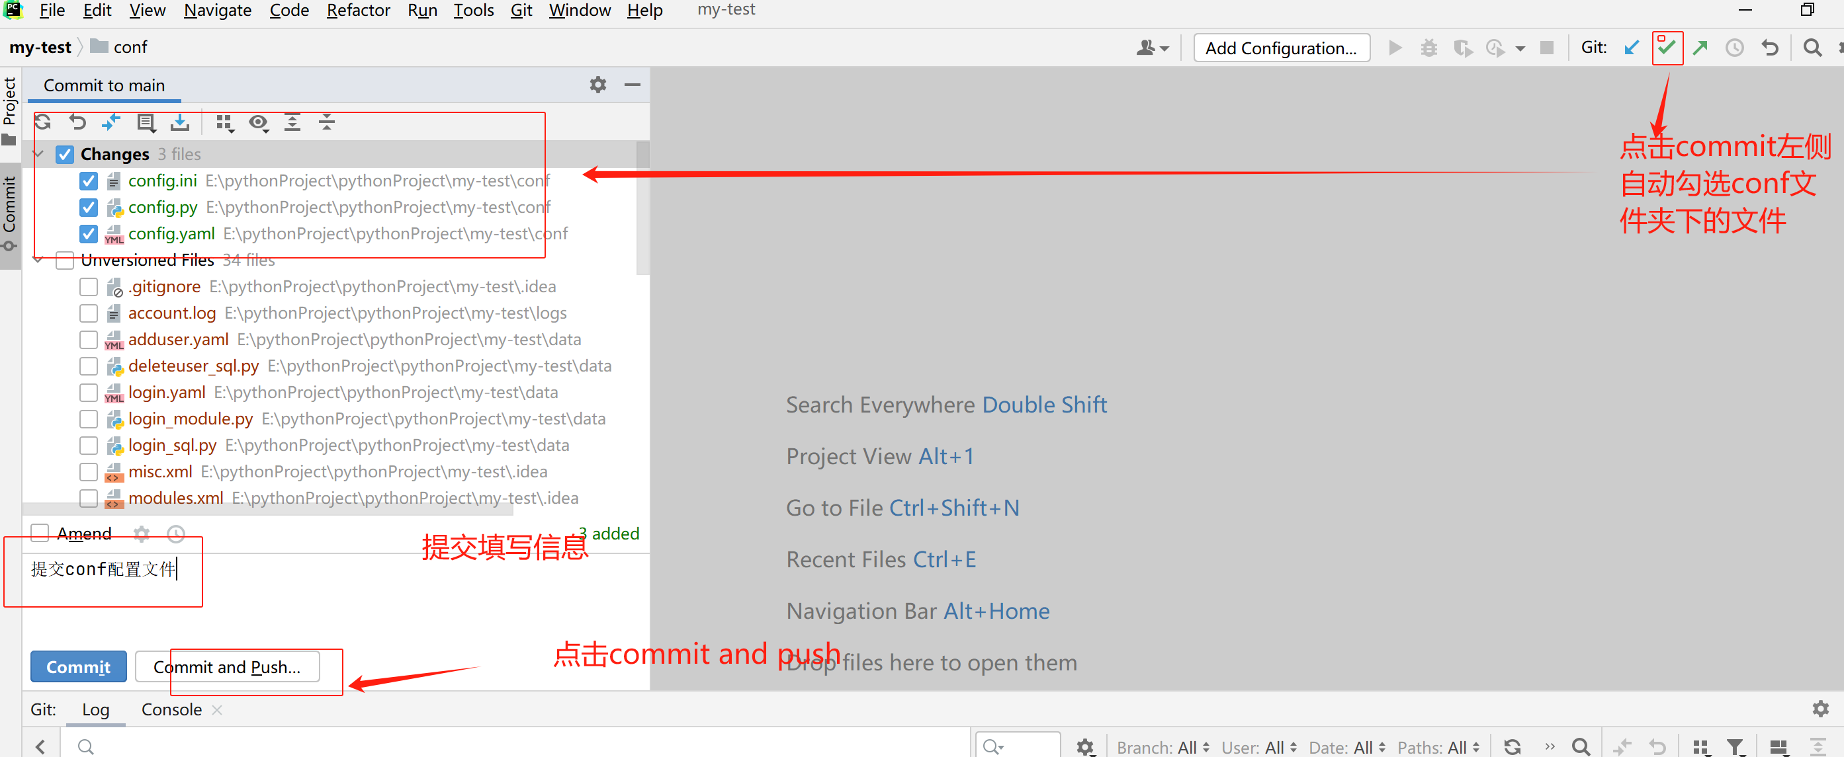
Task: Open Git show history clock icon
Action: (x=1734, y=48)
